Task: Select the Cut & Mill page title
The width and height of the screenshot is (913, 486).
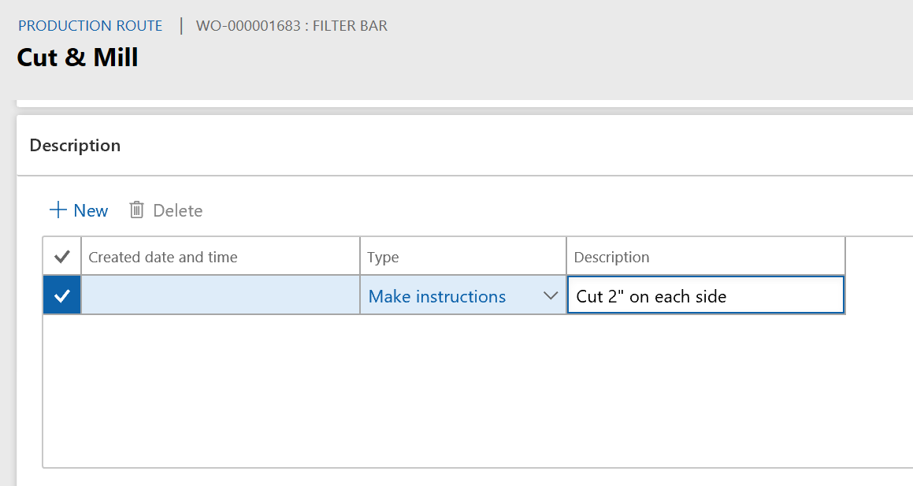Action: tap(77, 57)
